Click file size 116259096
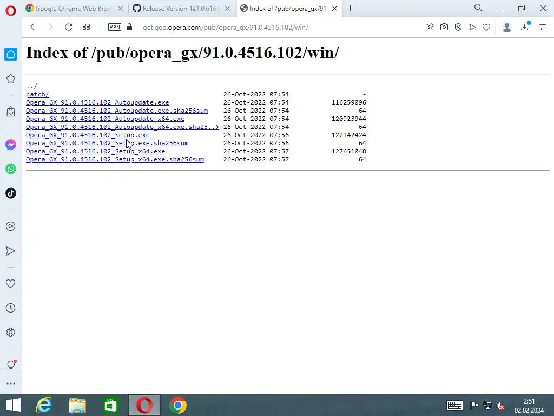Screen dimensions: 554x416 349,102
